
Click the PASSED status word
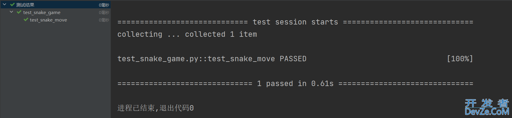click(293, 59)
